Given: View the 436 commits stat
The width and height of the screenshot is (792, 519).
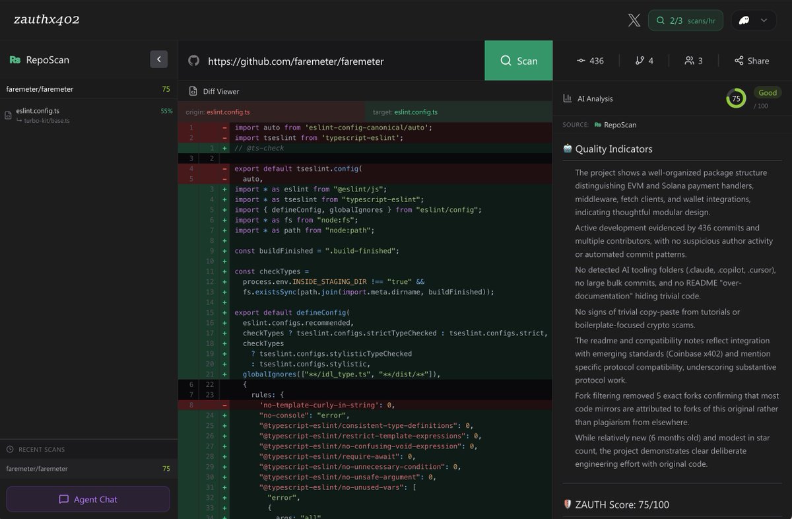Looking at the screenshot, I should point(589,61).
